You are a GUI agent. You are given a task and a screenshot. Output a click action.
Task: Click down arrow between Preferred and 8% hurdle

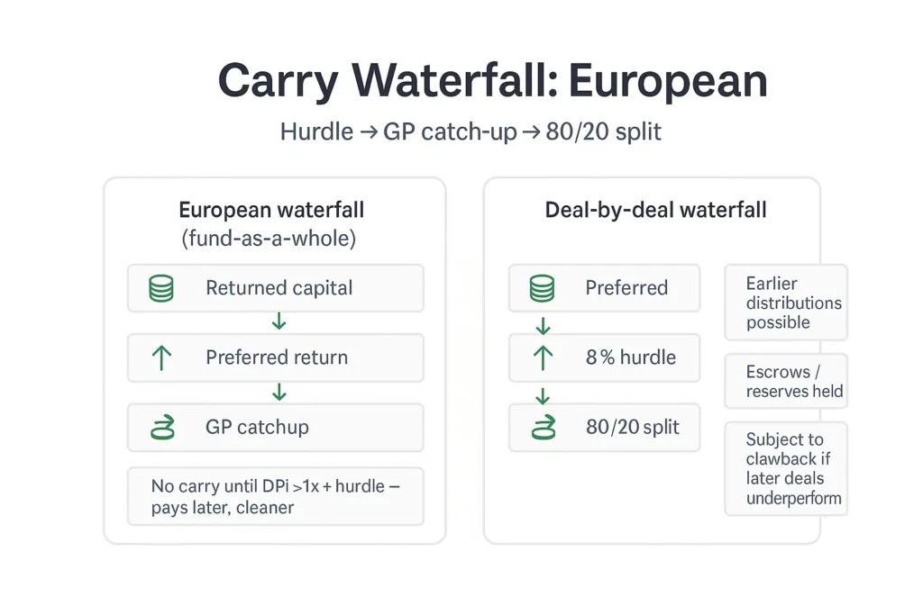[543, 326]
